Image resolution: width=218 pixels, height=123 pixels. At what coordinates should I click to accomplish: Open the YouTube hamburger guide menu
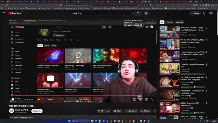click(x=4, y=13)
